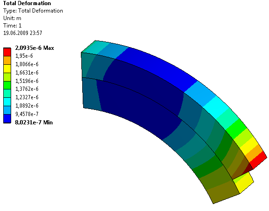Click the red legend color swatch
This screenshot has width=269, height=211.
pos(7,52)
